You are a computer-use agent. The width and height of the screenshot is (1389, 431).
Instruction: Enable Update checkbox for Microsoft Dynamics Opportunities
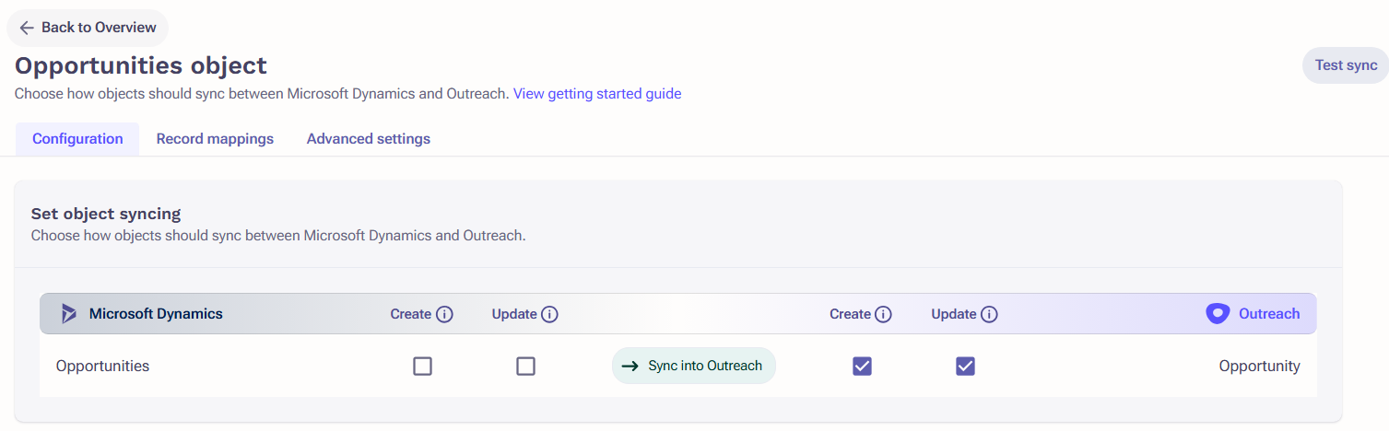(x=525, y=367)
